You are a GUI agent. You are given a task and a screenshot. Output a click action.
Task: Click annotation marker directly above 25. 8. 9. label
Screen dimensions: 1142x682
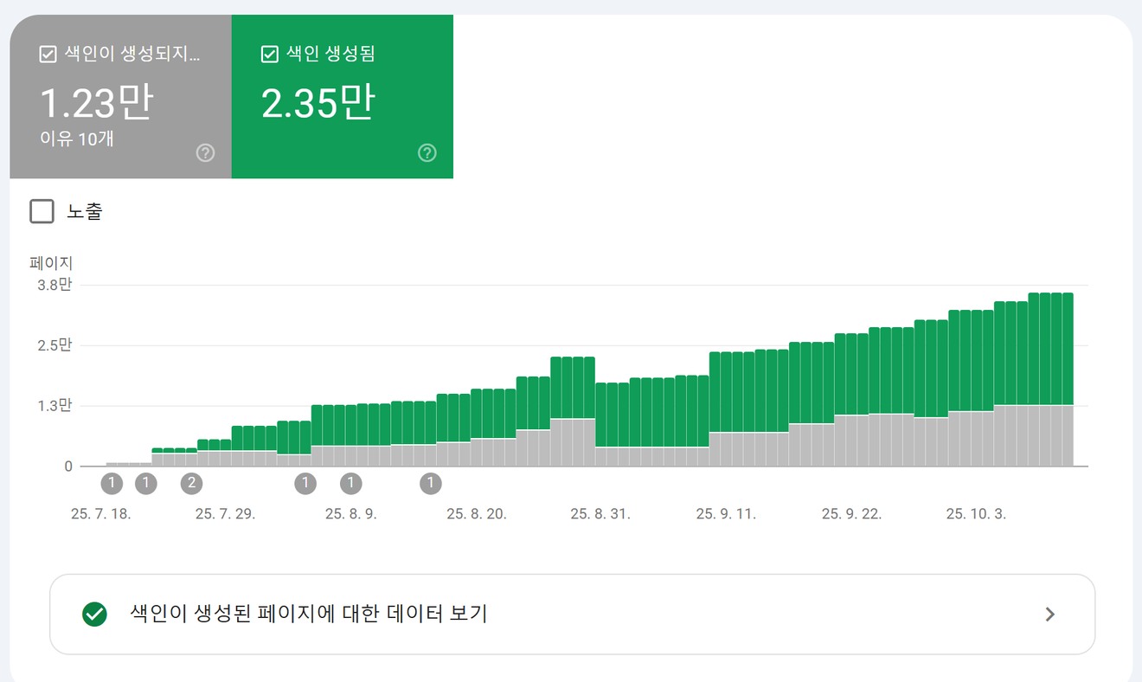(350, 483)
